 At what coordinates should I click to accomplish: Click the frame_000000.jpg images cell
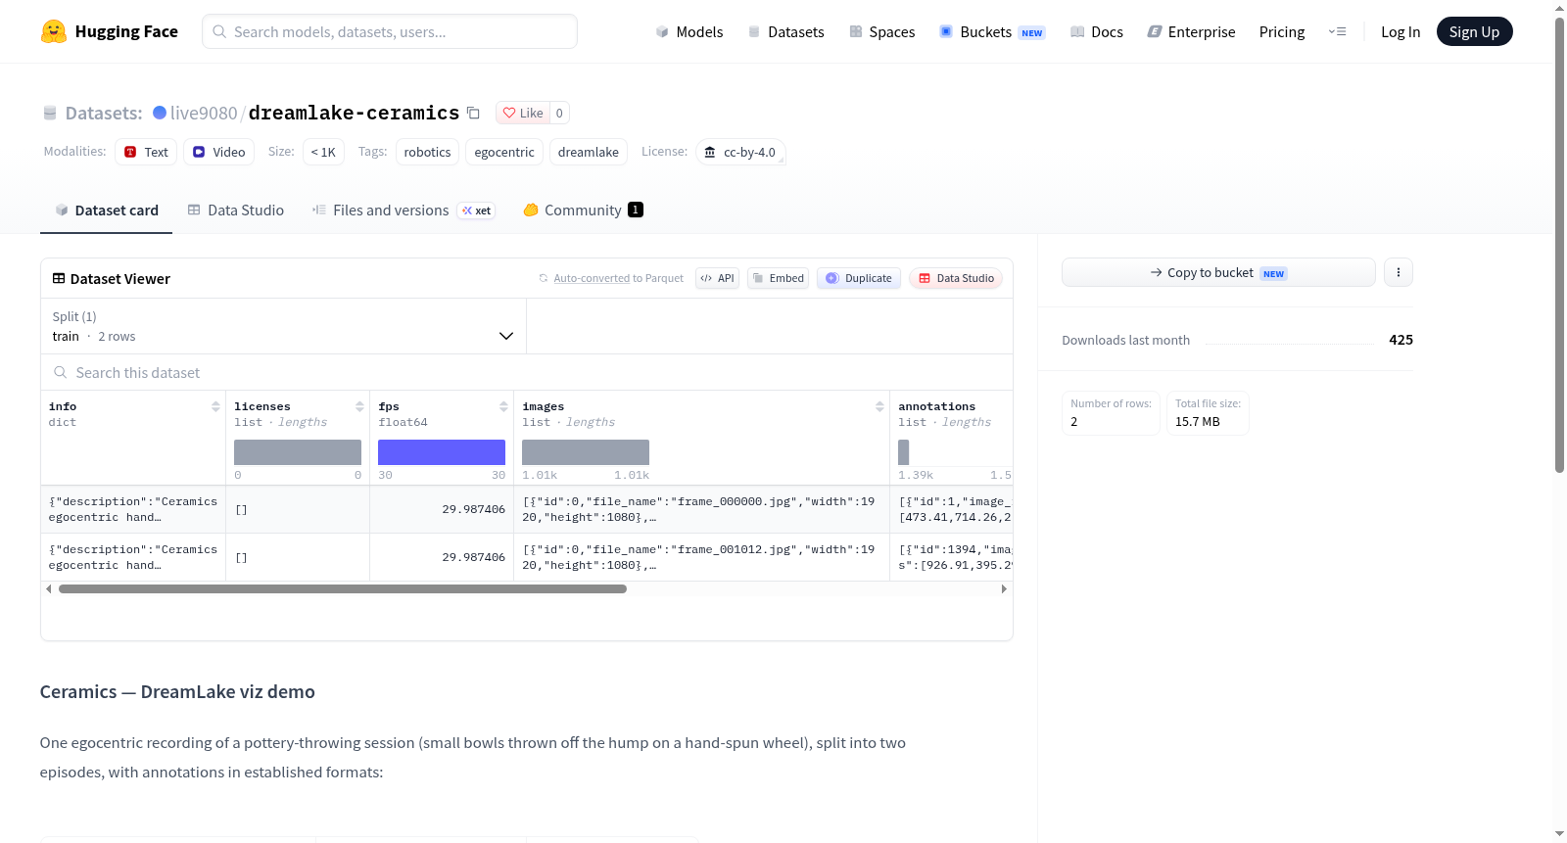coord(701,509)
